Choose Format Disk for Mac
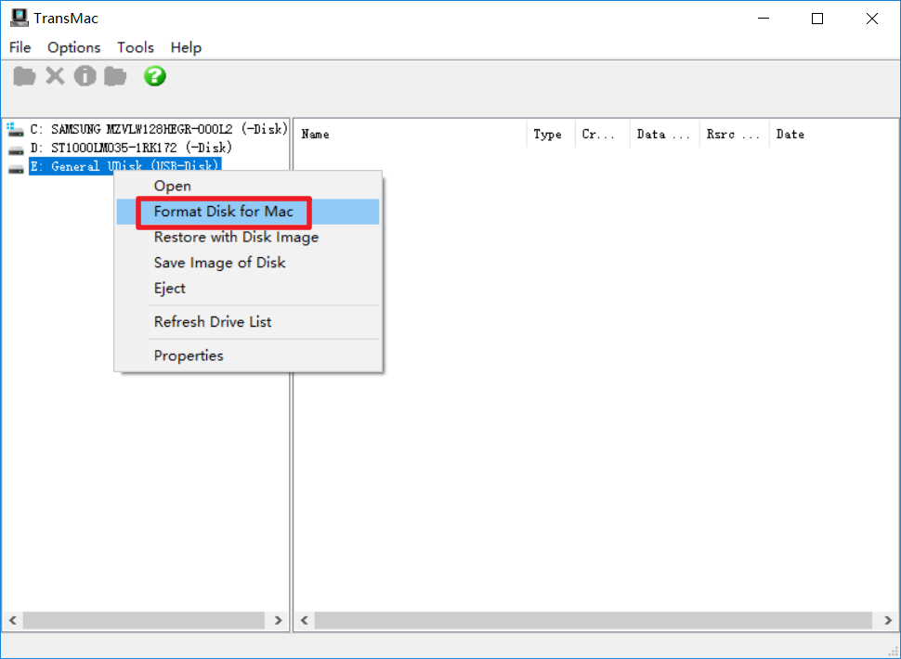 point(223,212)
